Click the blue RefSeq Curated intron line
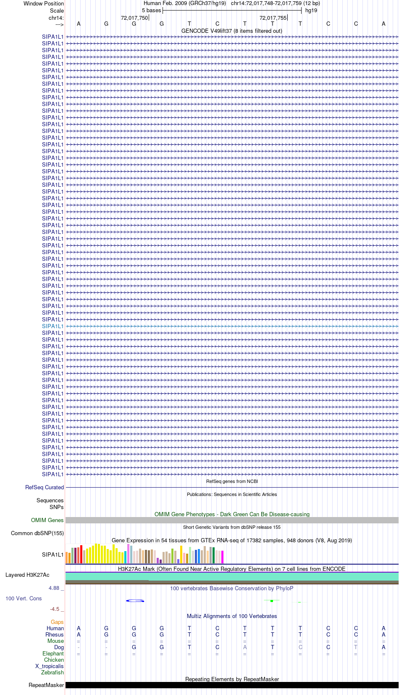This screenshot has height=695, width=399. [232, 487]
